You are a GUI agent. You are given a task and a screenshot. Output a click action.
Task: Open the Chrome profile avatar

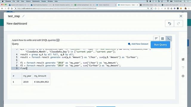186,8
